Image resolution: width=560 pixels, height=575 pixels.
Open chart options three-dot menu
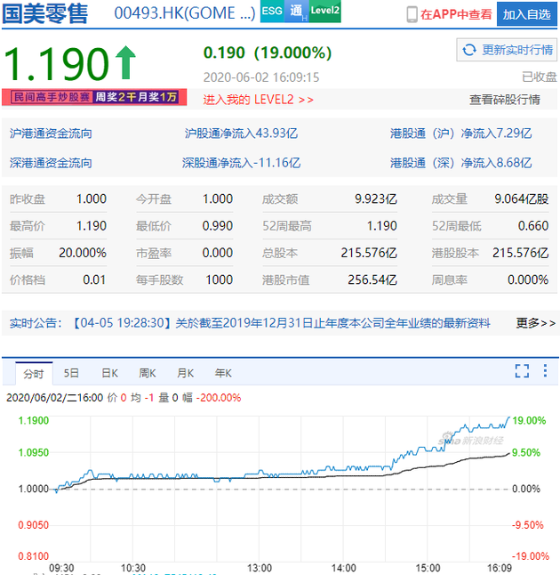(x=546, y=371)
